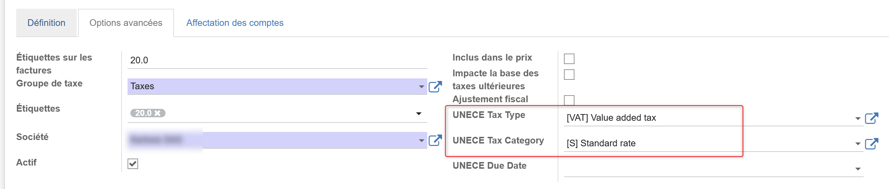The height and width of the screenshot is (189, 890).
Task: Select the Options avancées tab
Action: point(126,23)
